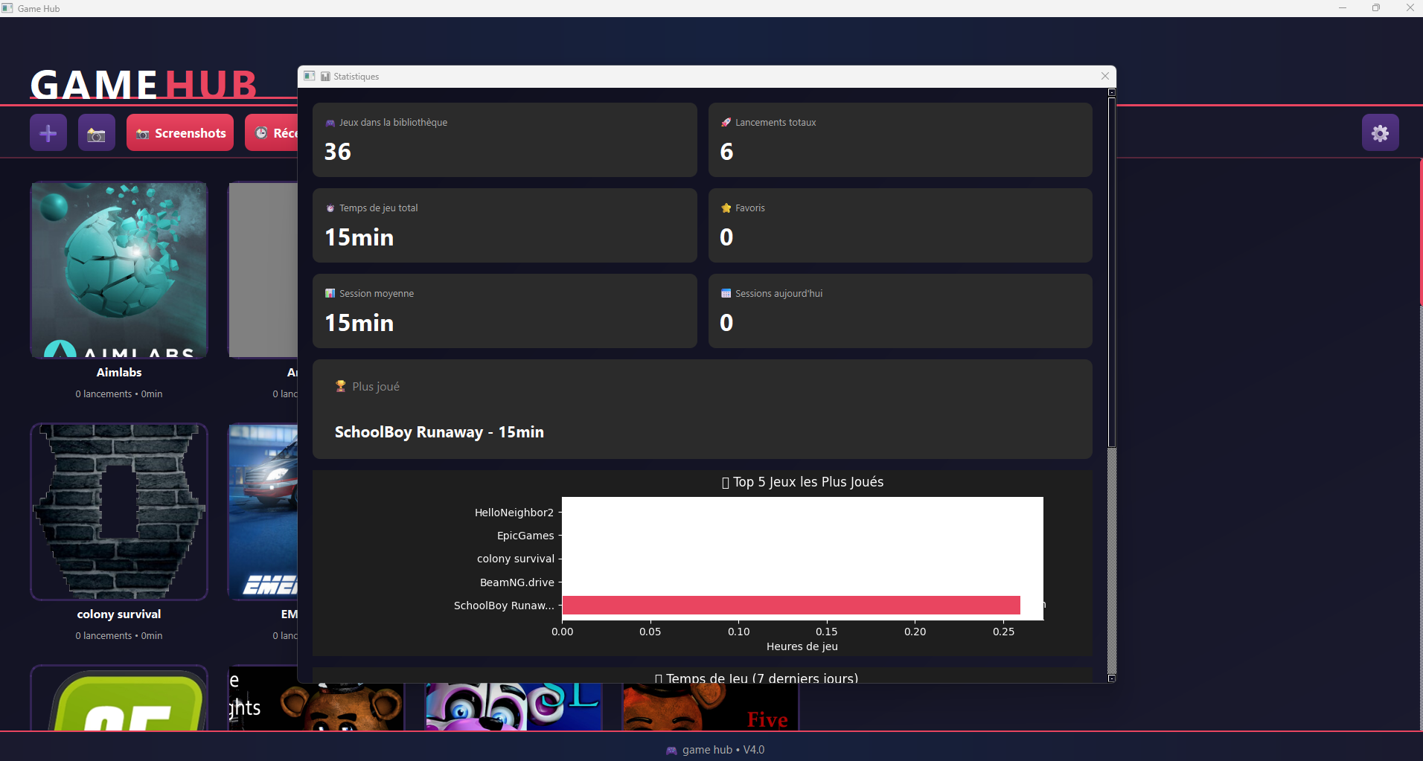Screen dimensions: 1423x761
Task: Click '0 lancements • 0min' under colony survival
Action: click(119, 636)
